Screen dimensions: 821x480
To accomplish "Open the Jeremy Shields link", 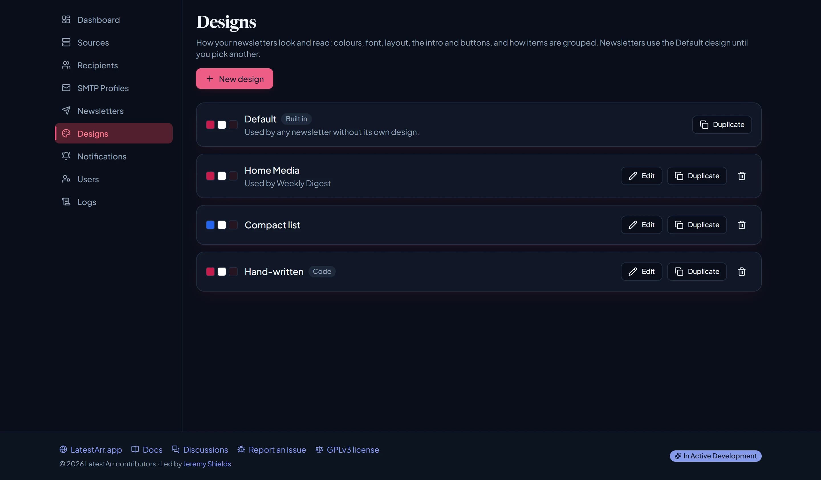I will (207, 464).
